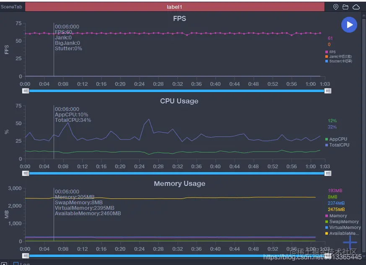Toggle the Stutter series in FPS legend

pos(339,61)
